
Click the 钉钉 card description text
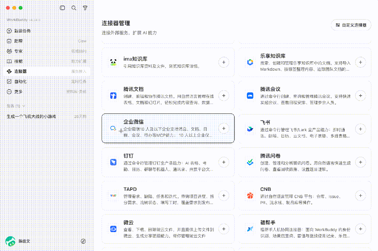(x=169, y=166)
